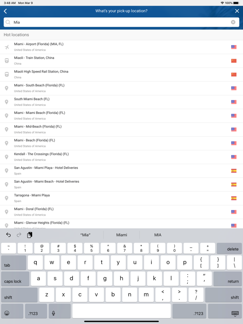Tap the number 5 key

[x=92, y=248]
